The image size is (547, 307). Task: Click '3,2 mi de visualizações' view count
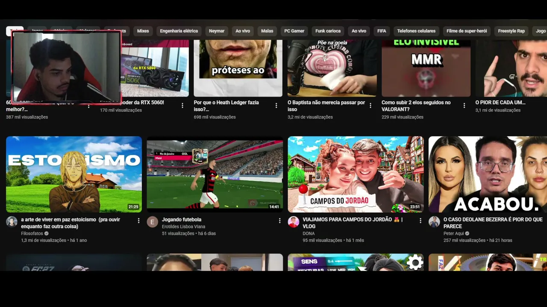[x=310, y=117]
